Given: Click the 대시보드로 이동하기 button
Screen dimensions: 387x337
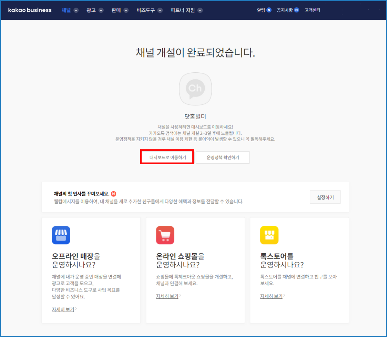Looking at the screenshot, I should (x=167, y=158).
